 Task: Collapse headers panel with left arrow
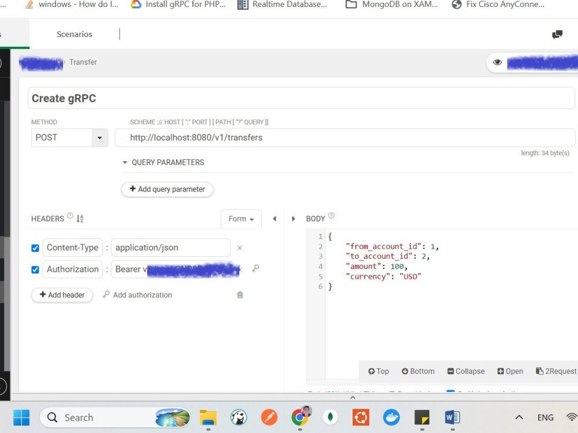click(x=274, y=219)
